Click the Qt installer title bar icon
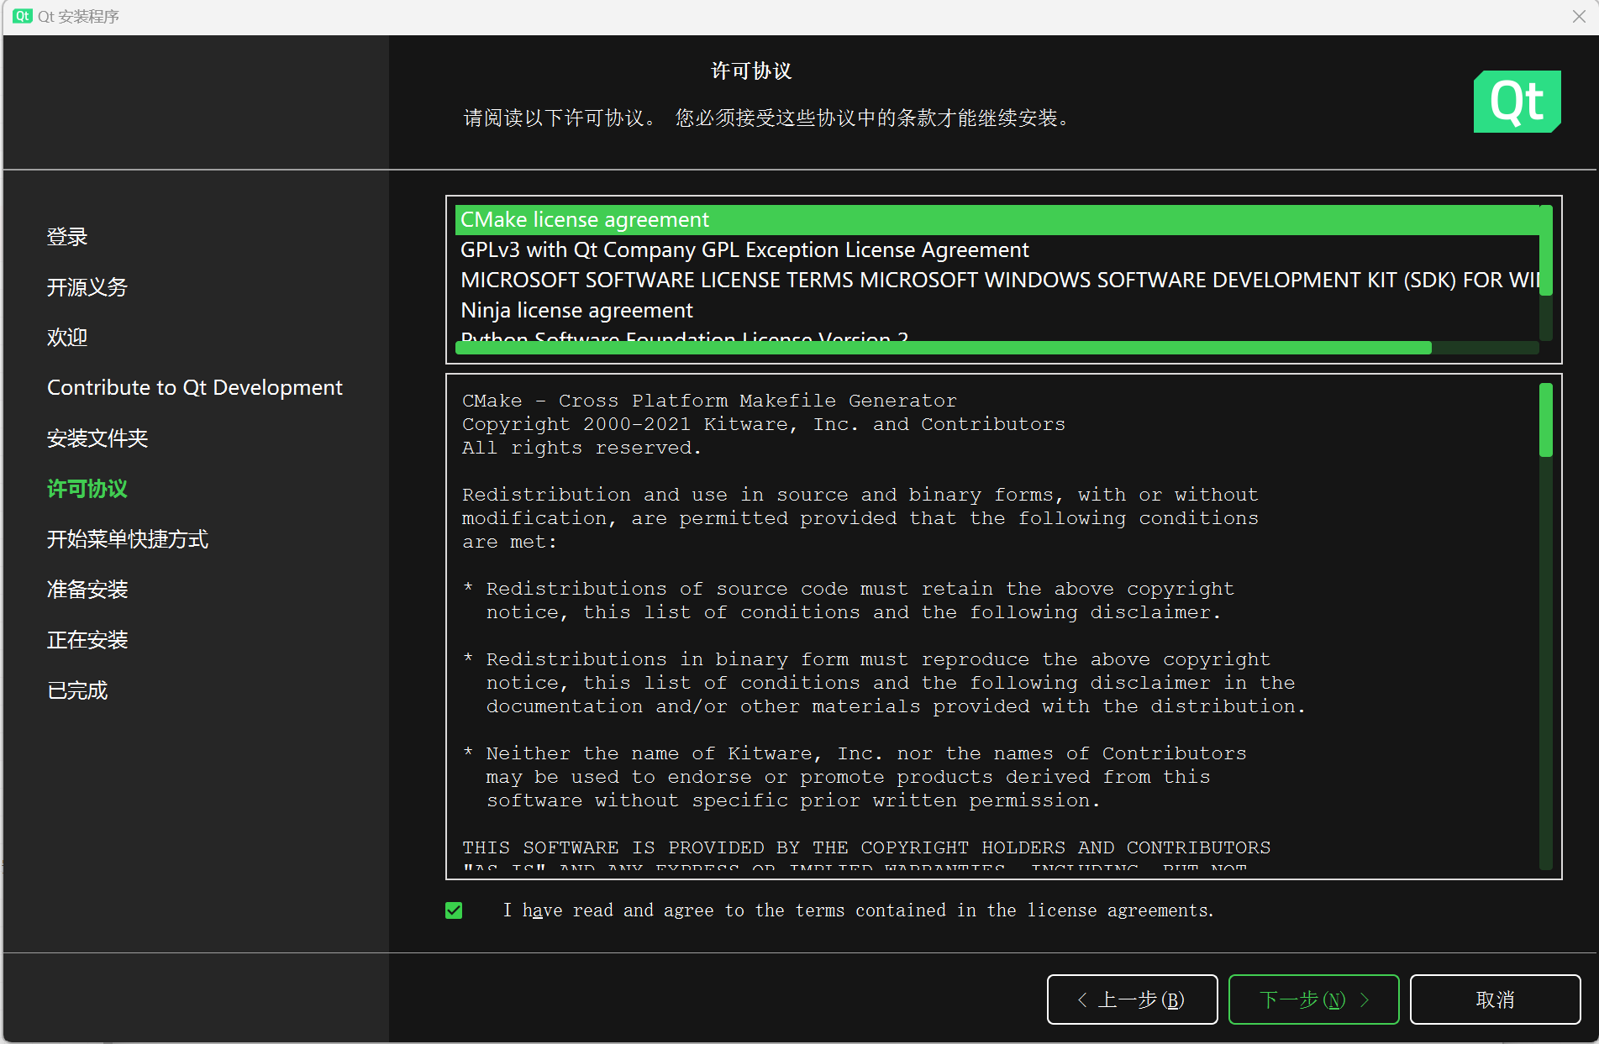Image resolution: width=1599 pixels, height=1044 pixels. tap(23, 16)
